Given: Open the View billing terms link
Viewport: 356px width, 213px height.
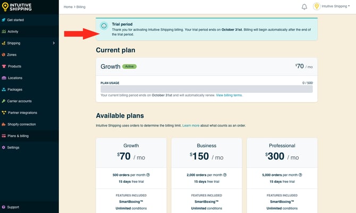Looking at the screenshot, I should point(229,95).
